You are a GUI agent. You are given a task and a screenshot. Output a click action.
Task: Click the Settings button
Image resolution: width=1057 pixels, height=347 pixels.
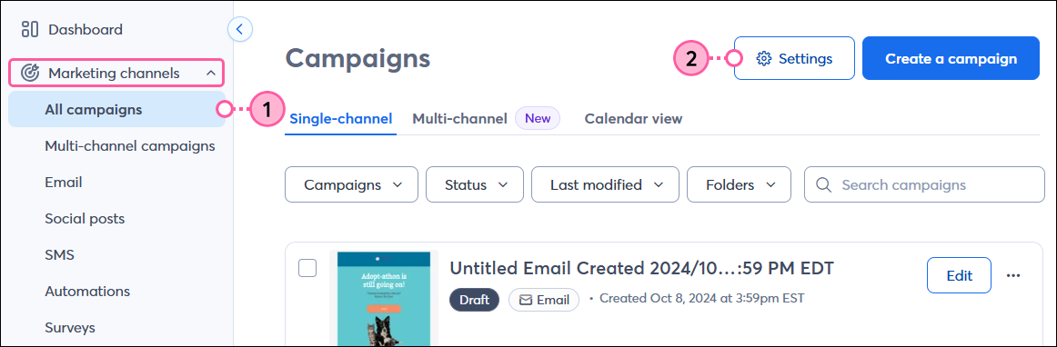tap(794, 59)
